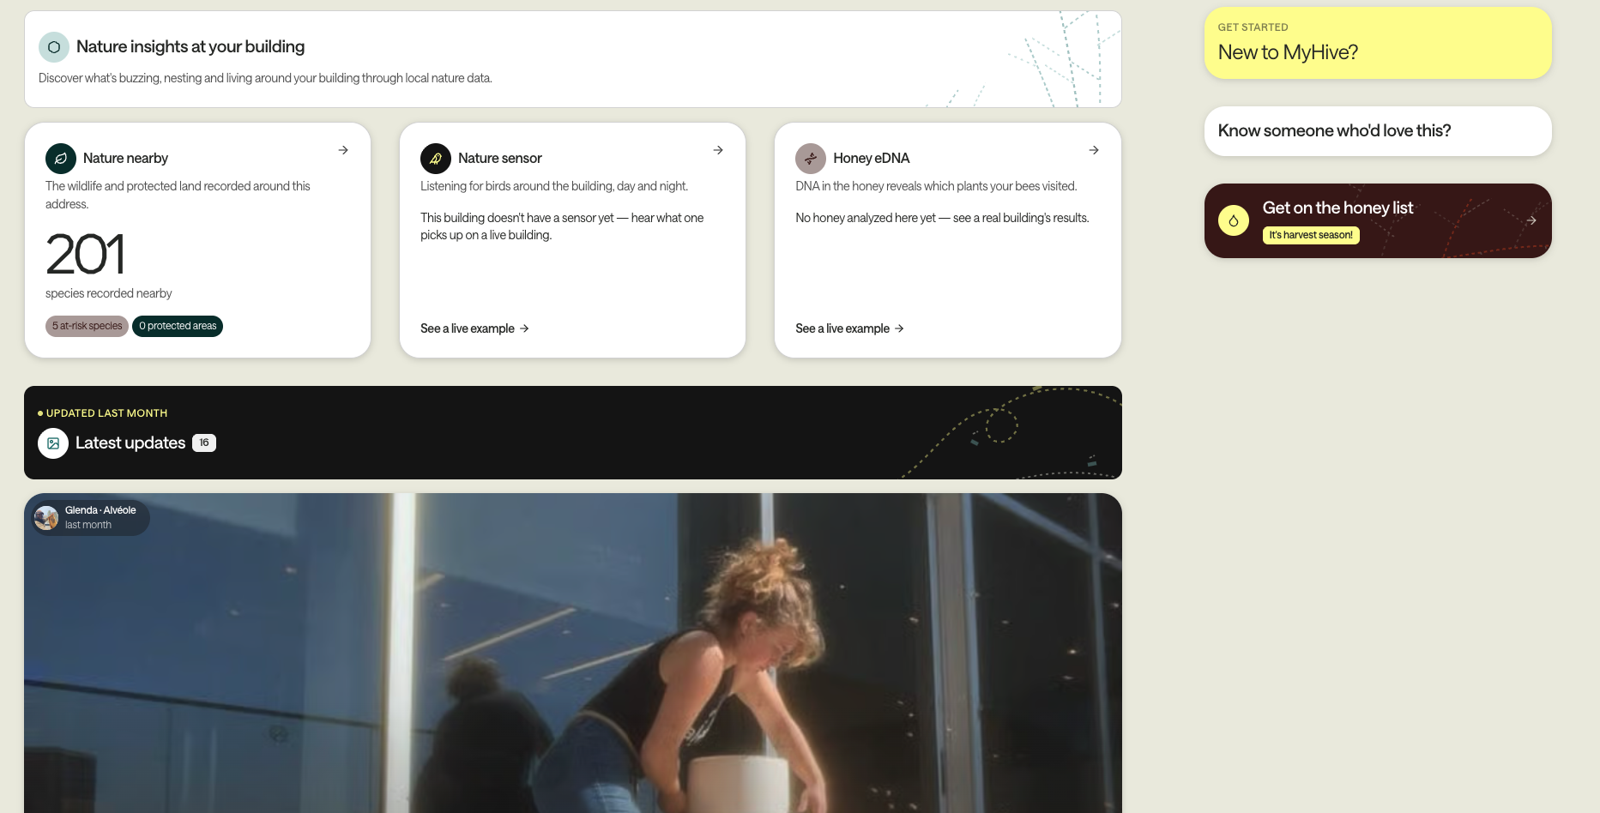Open Nature sensor card via its arrow
Viewport: 1600px width, 813px height.
click(718, 150)
